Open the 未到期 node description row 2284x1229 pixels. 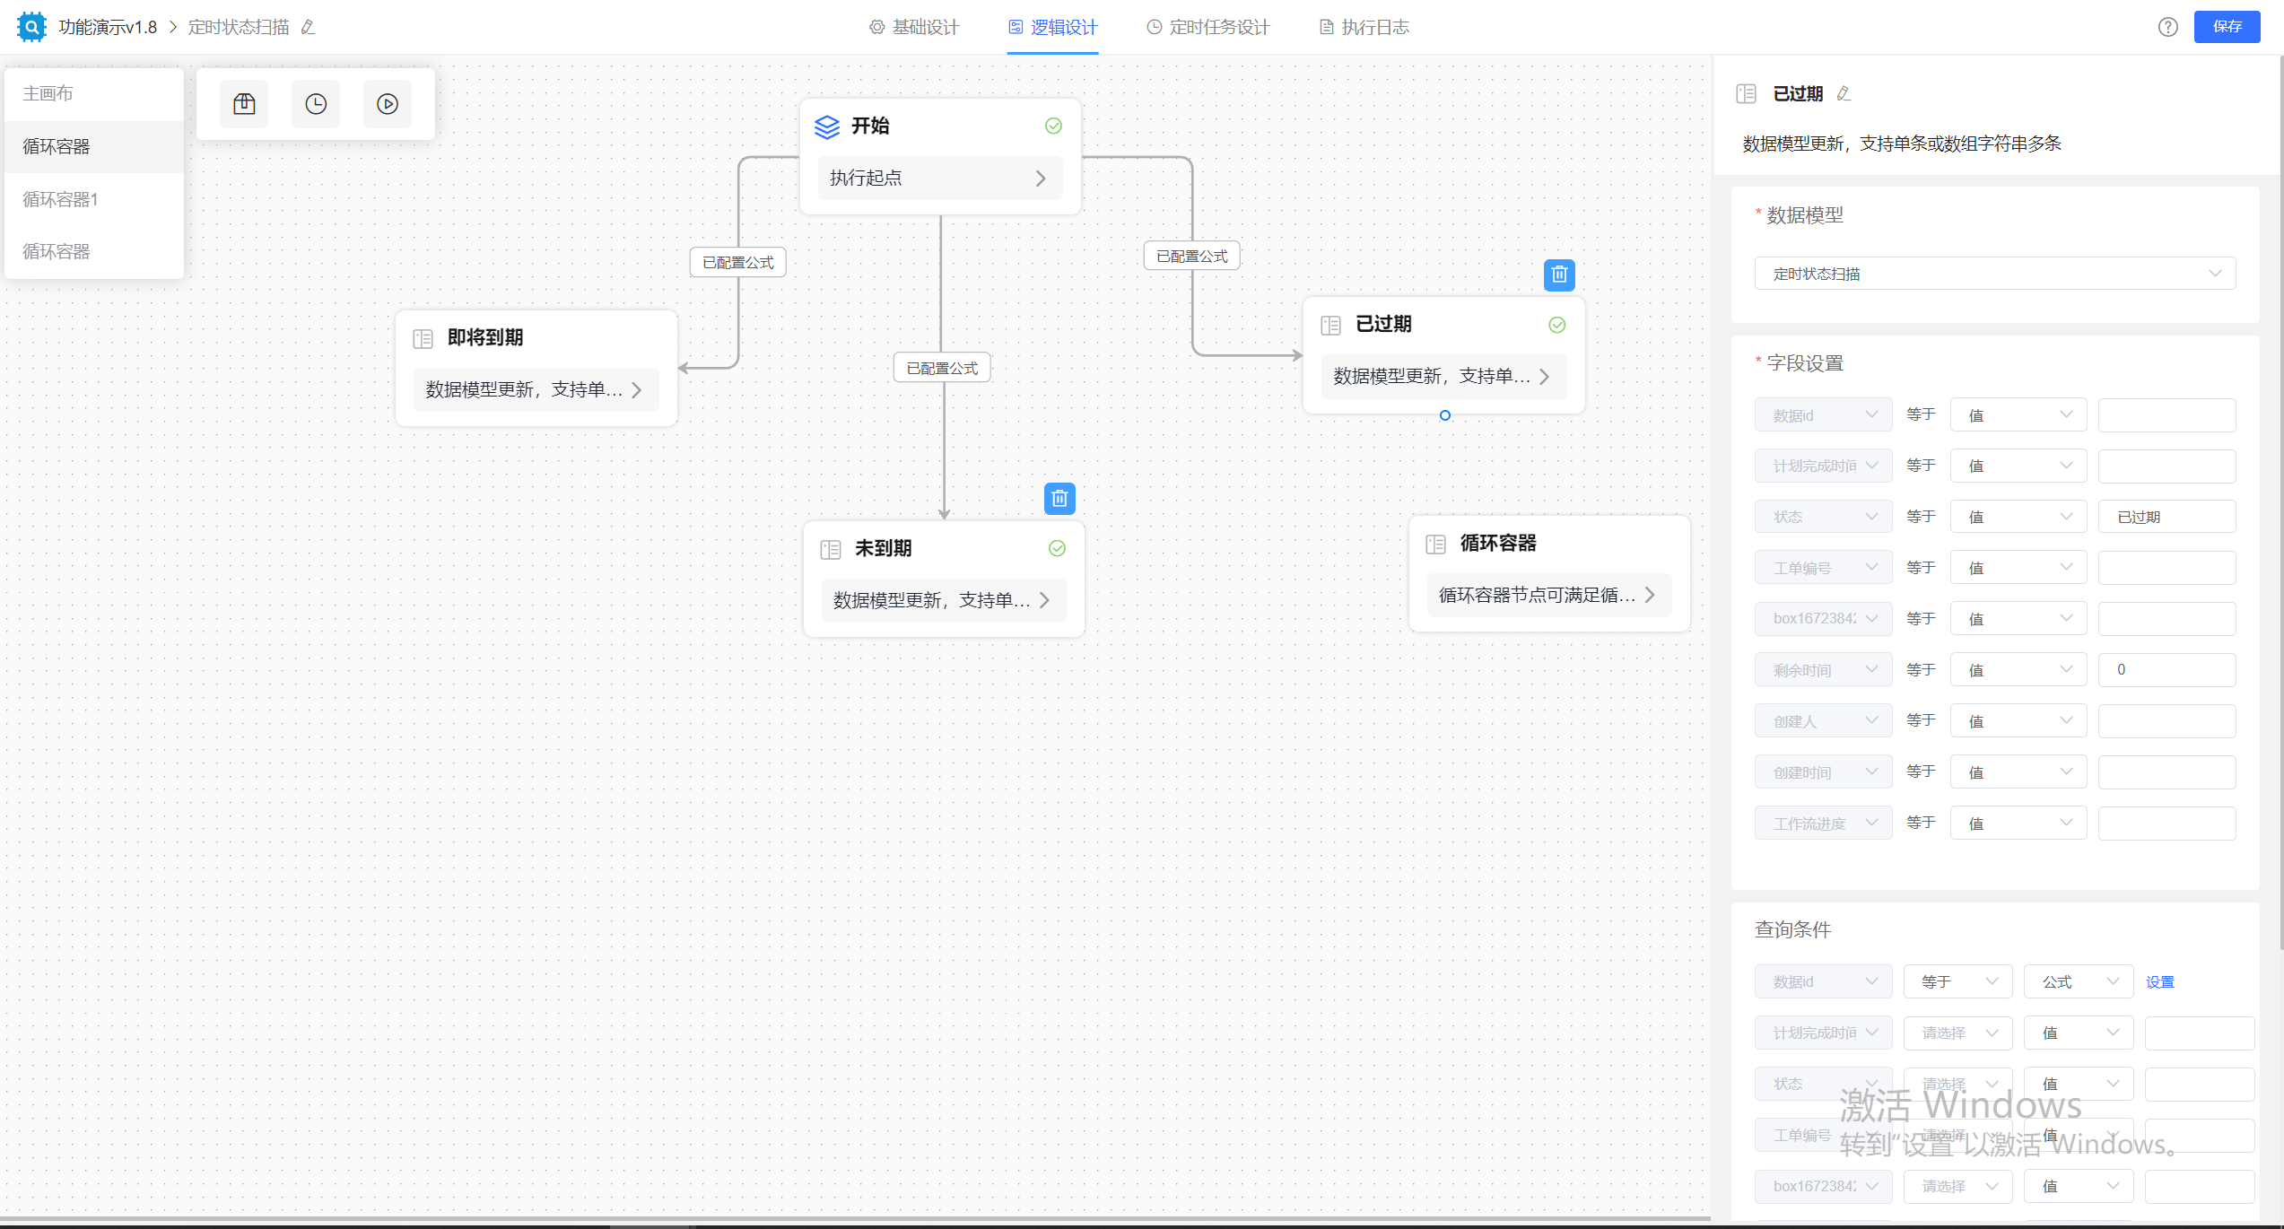(x=943, y=600)
